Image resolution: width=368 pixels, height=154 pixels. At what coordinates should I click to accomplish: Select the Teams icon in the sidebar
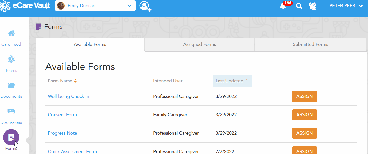point(11,64)
